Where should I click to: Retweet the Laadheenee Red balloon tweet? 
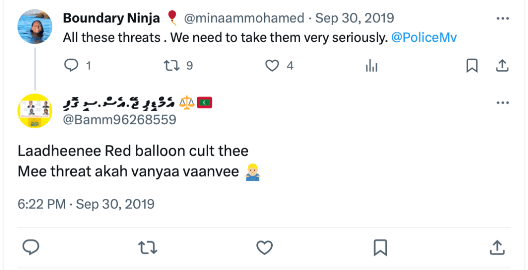click(x=148, y=247)
